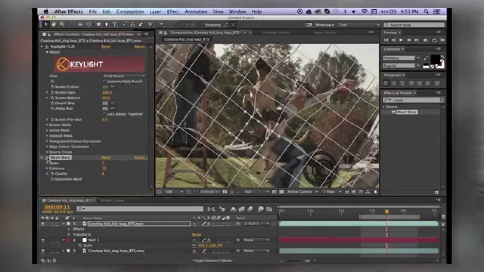Open Keylight View dropdown showing Final Result

click(x=124, y=76)
